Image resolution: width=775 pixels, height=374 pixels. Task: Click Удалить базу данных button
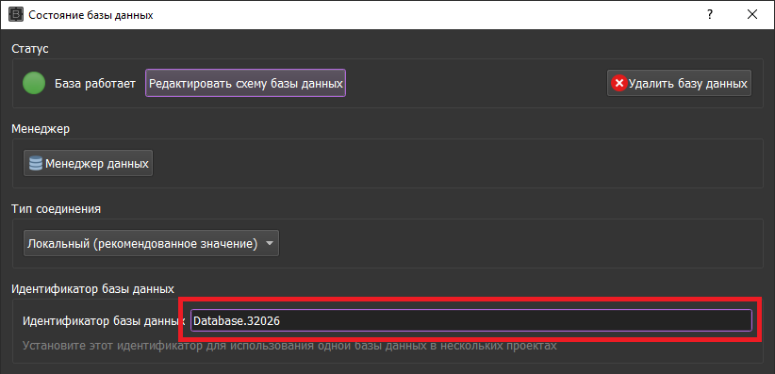tap(679, 83)
